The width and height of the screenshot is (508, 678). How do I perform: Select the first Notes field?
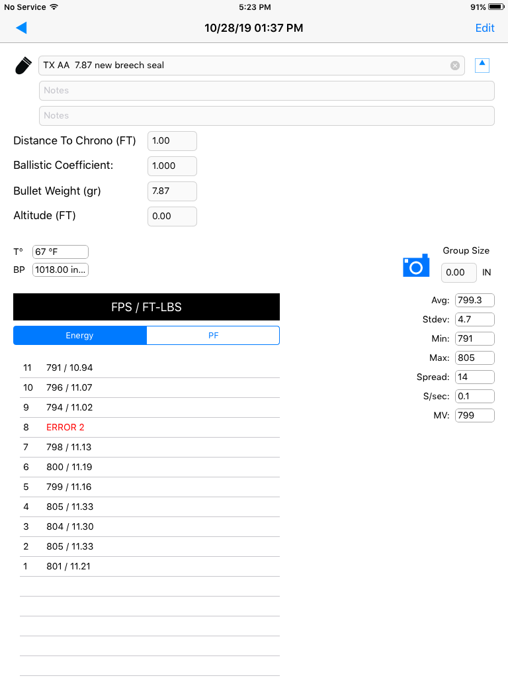267,91
